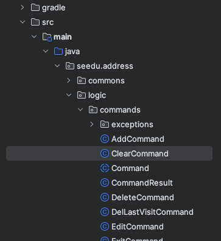Screen dimensions: 221x241
Task: Open the ExitCommand class
Action: (x=137, y=239)
